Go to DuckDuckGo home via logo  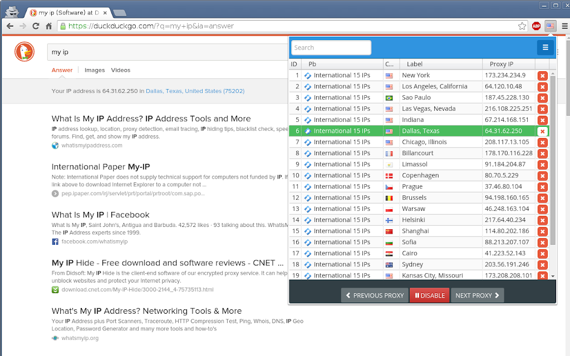point(24,52)
